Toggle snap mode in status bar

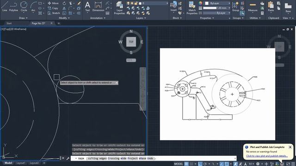tap(191, 164)
